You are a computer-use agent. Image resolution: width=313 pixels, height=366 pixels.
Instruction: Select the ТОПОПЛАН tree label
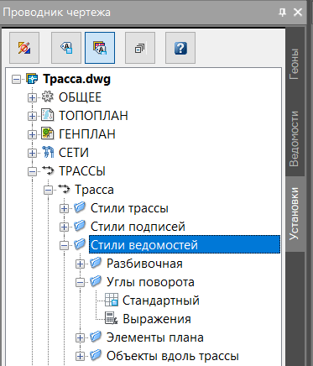(93, 116)
